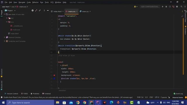Toggle read-only lock icon in status bar
Screen dimensions: 187x105
click(169, 97)
